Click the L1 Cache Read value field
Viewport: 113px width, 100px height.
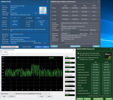(x=65, y=12)
